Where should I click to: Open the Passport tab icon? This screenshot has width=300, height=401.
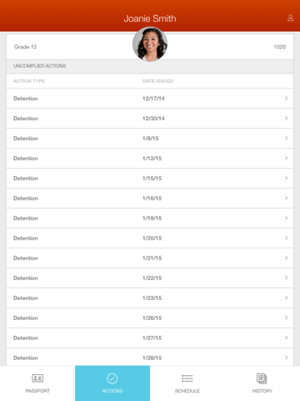tap(37, 378)
